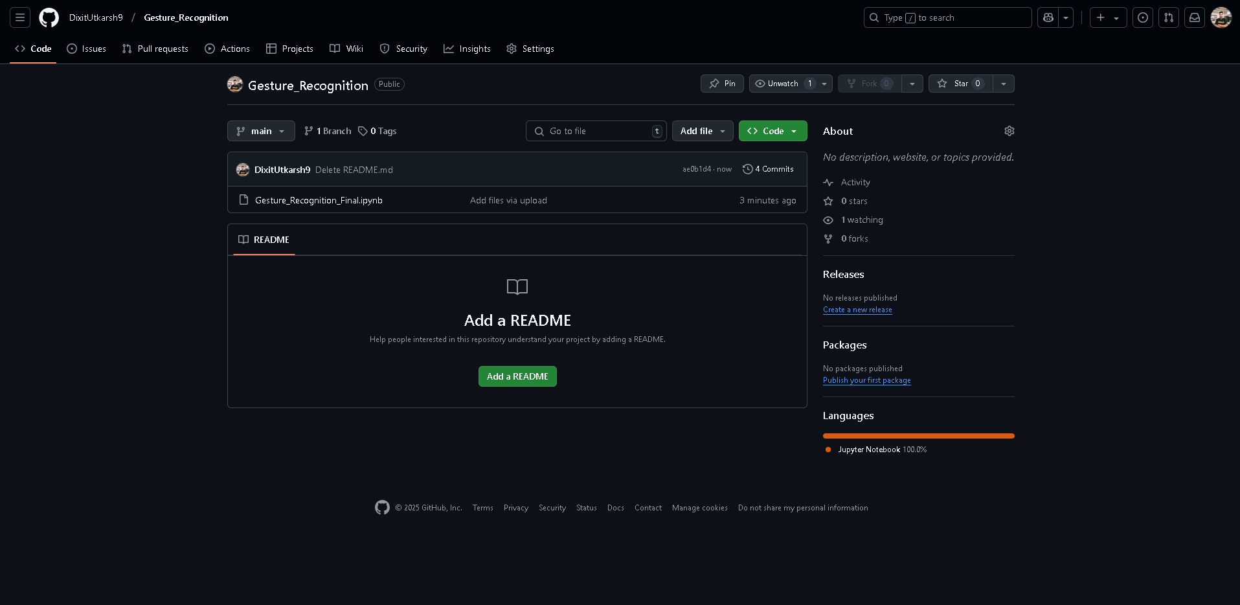Open the Copilot chat icon
The image size is (1240, 605).
click(1048, 17)
